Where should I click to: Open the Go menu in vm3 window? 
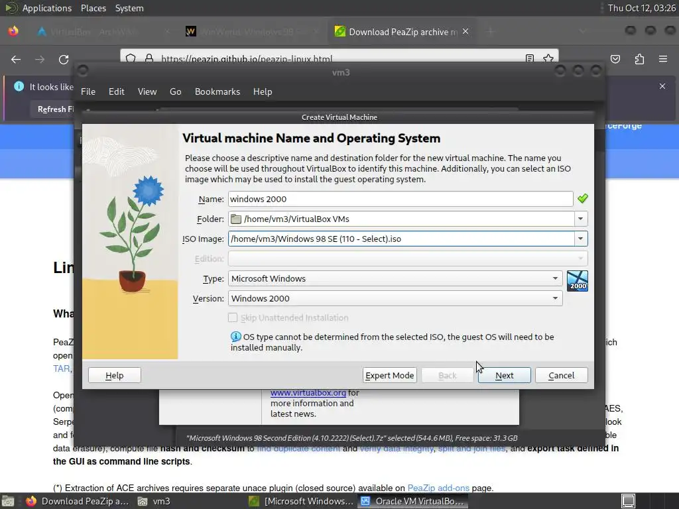[x=175, y=91]
